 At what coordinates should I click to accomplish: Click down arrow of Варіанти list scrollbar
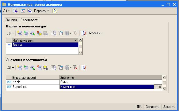click(80, 53)
